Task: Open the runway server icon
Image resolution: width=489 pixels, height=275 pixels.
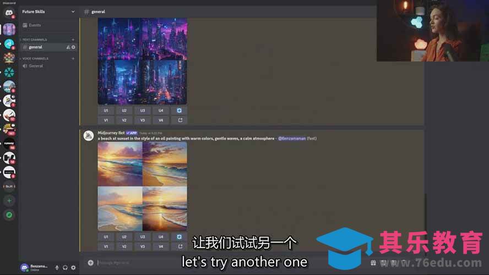Action: 9,144
